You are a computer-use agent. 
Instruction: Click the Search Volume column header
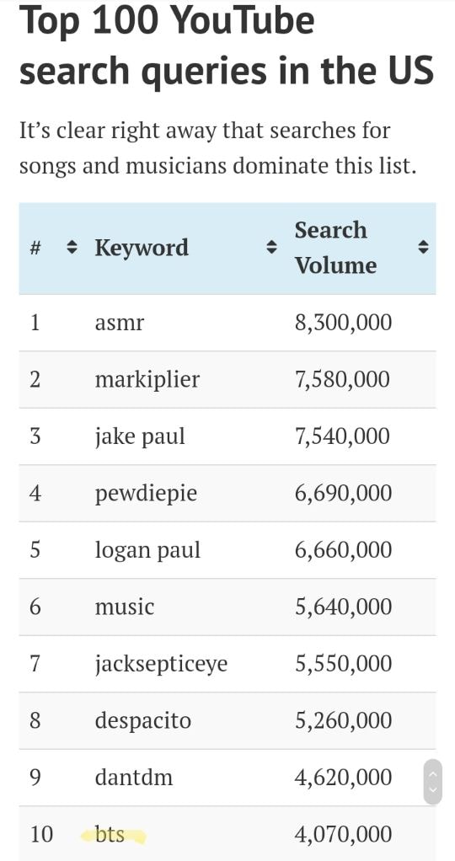coord(335,248)
